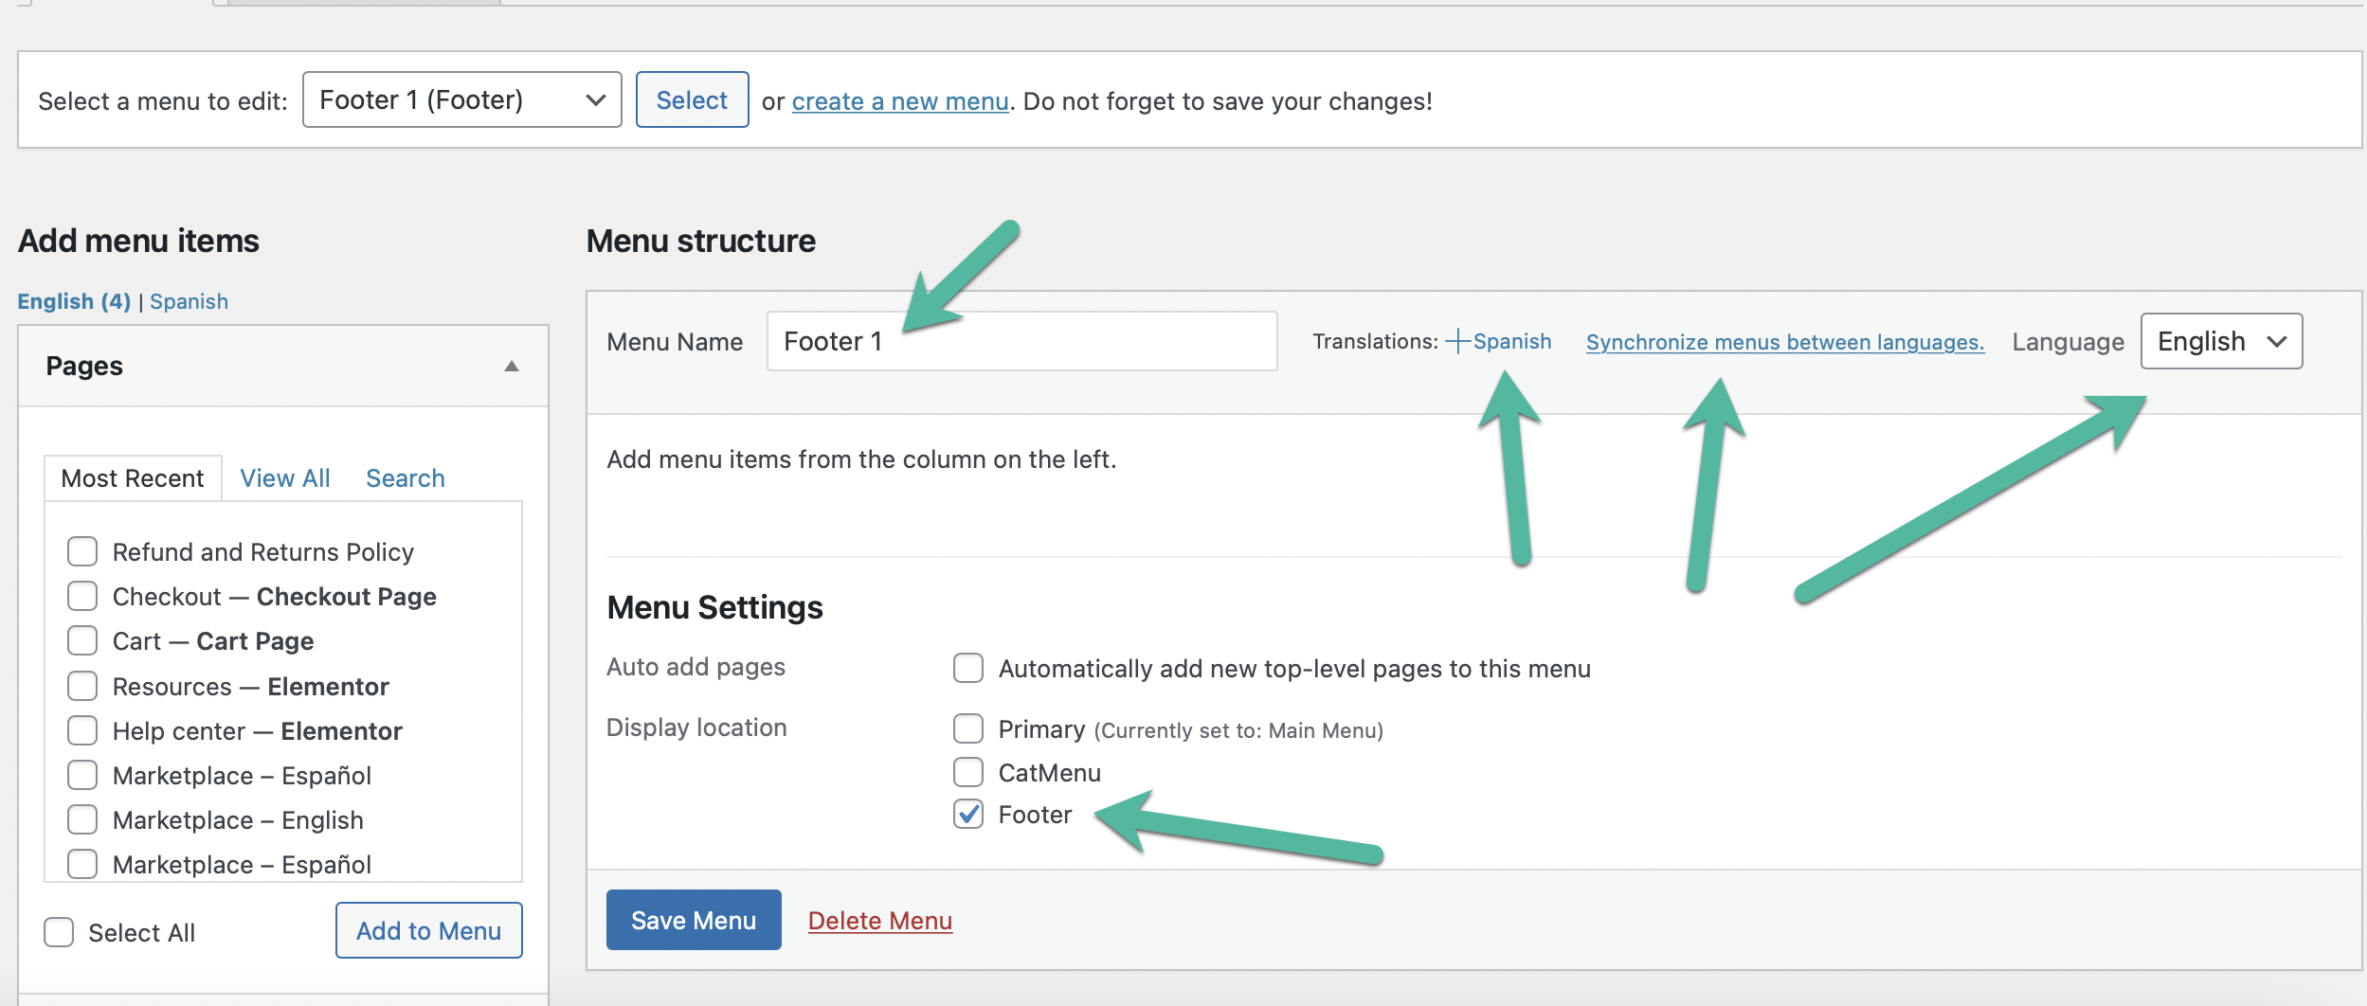Open the Search tab in Pages

point(405,478)
